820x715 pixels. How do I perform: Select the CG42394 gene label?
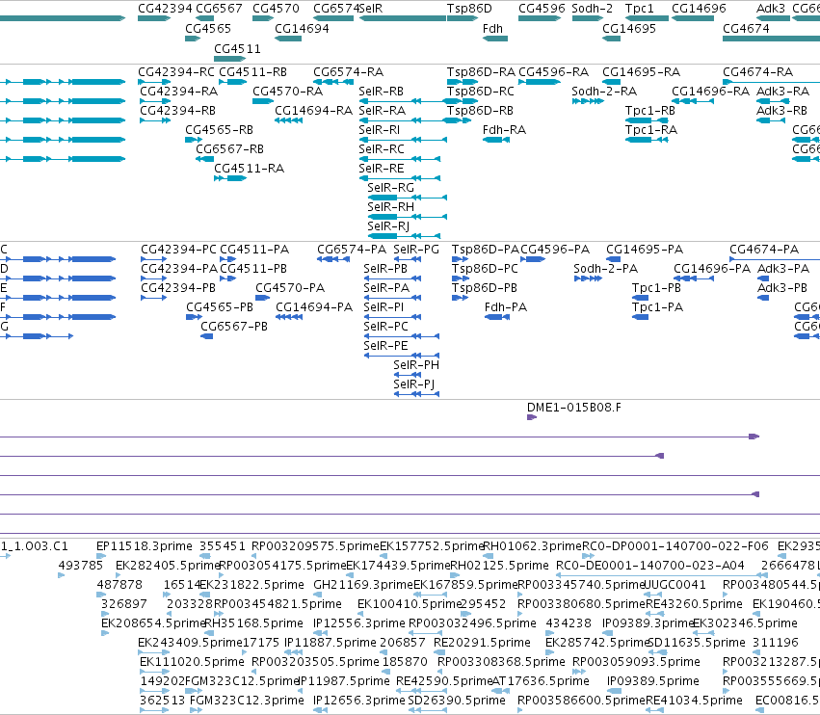(165, 9)
